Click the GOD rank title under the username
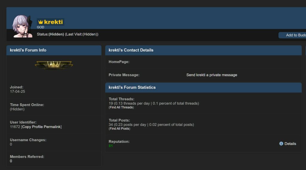Viewport: 306px width, 170px height. click(41, 27)
